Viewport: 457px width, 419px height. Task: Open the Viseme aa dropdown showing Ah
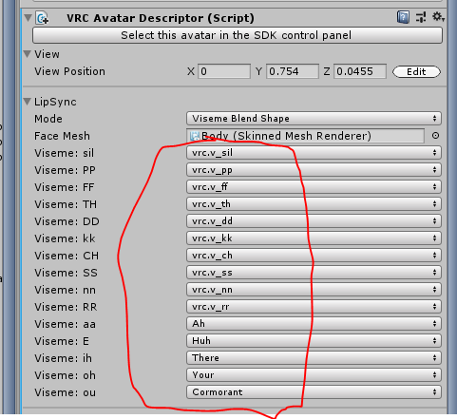(x=314, y=324)
